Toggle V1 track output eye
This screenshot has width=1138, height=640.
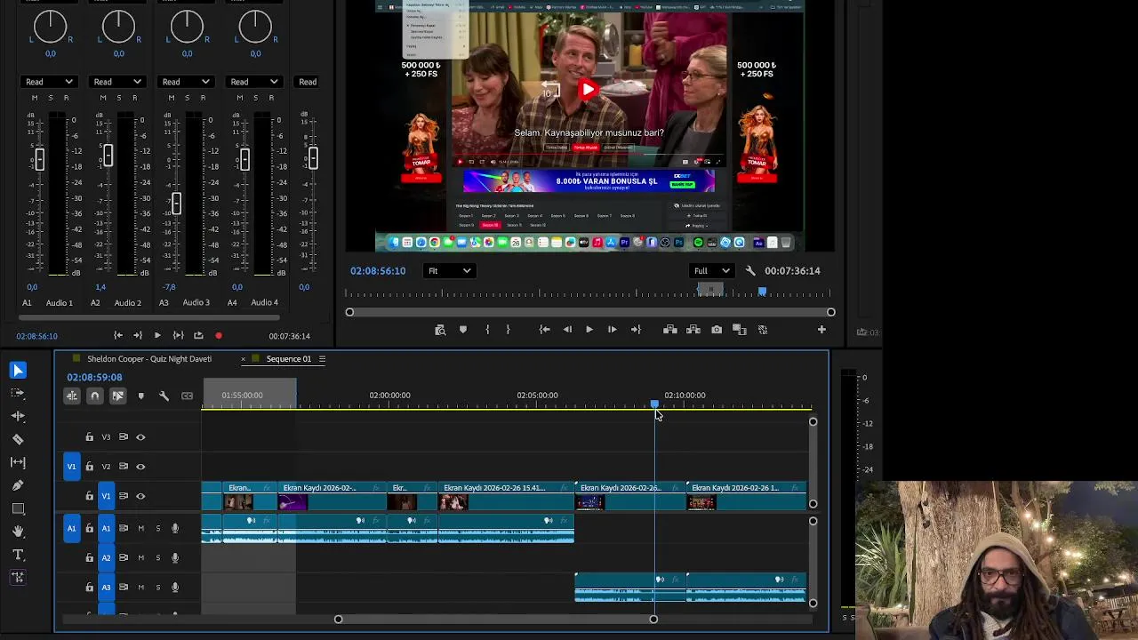140,496
